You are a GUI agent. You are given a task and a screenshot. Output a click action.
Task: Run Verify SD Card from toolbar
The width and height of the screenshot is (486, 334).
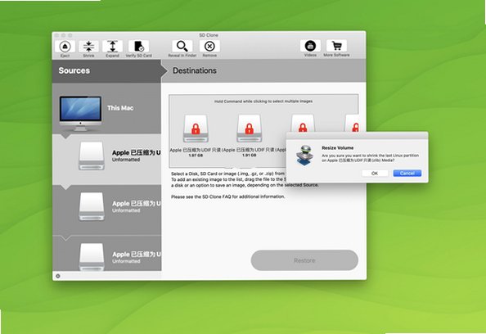click(x=138, y=47)
